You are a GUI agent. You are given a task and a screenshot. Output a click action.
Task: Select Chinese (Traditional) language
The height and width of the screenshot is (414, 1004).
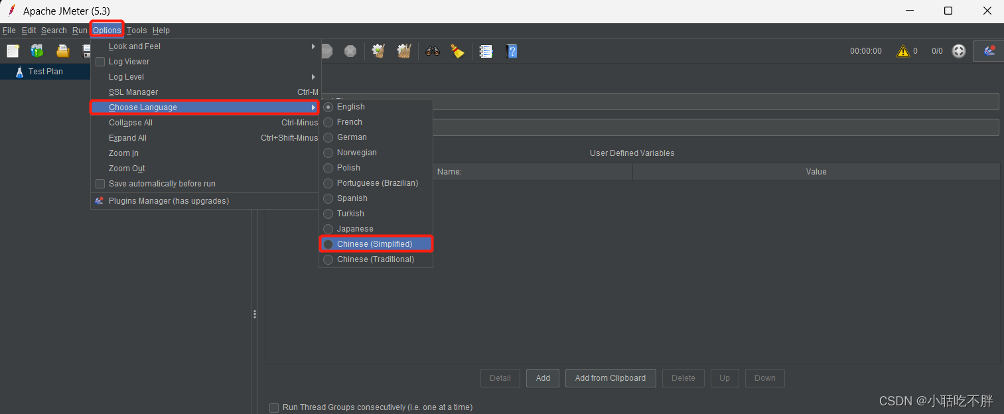pyautogui.click(x=376, y=259)
